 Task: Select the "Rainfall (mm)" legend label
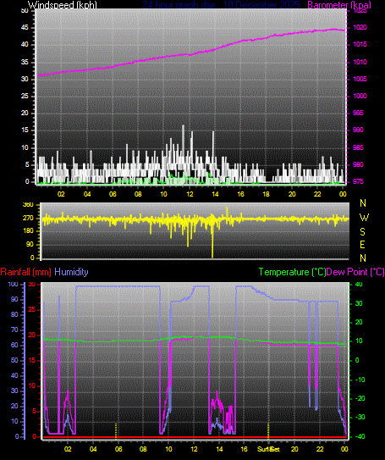coord(25,272)
